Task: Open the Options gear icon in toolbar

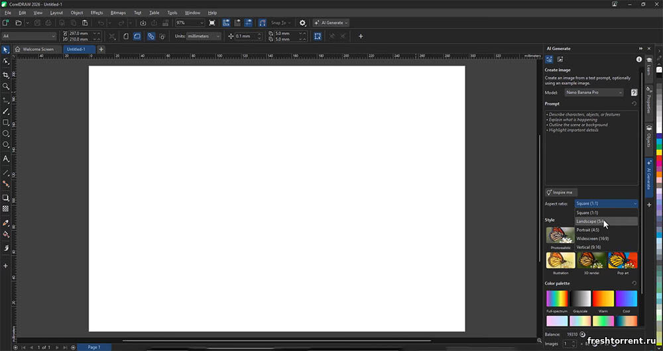Action: (x=303, y=23)
